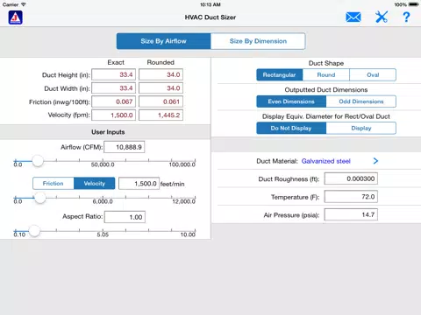Click the Rounded column heading
421x315 pixels.
161,62
